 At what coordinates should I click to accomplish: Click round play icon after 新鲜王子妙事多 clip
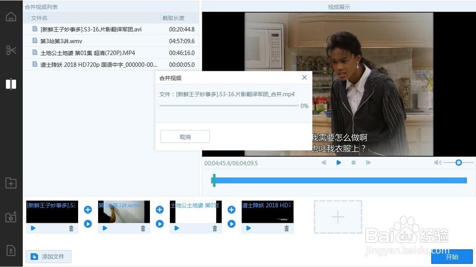click(x=88, y=224)
